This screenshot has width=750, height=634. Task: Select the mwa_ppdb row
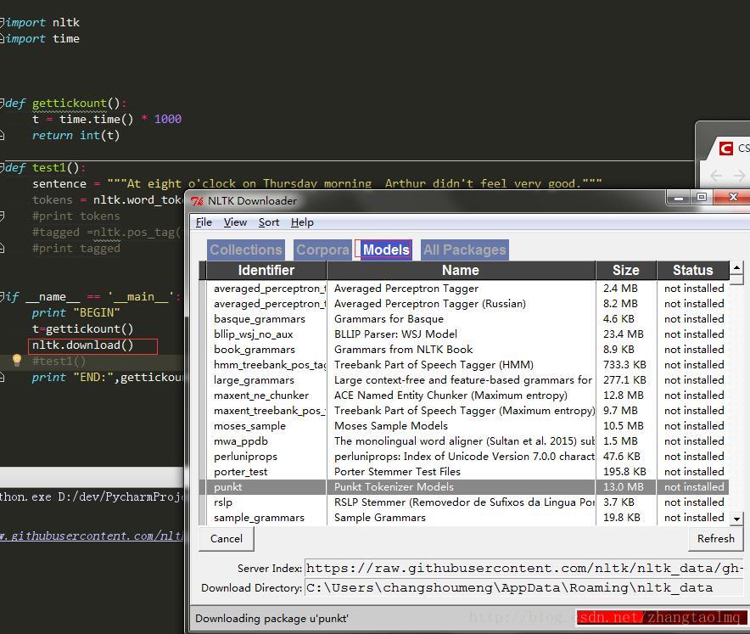pyautogui.click(x=464, y=441)
